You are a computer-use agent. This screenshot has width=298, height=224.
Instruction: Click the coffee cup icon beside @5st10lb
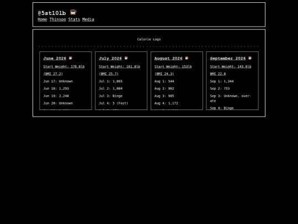click(x=73, y=12)
